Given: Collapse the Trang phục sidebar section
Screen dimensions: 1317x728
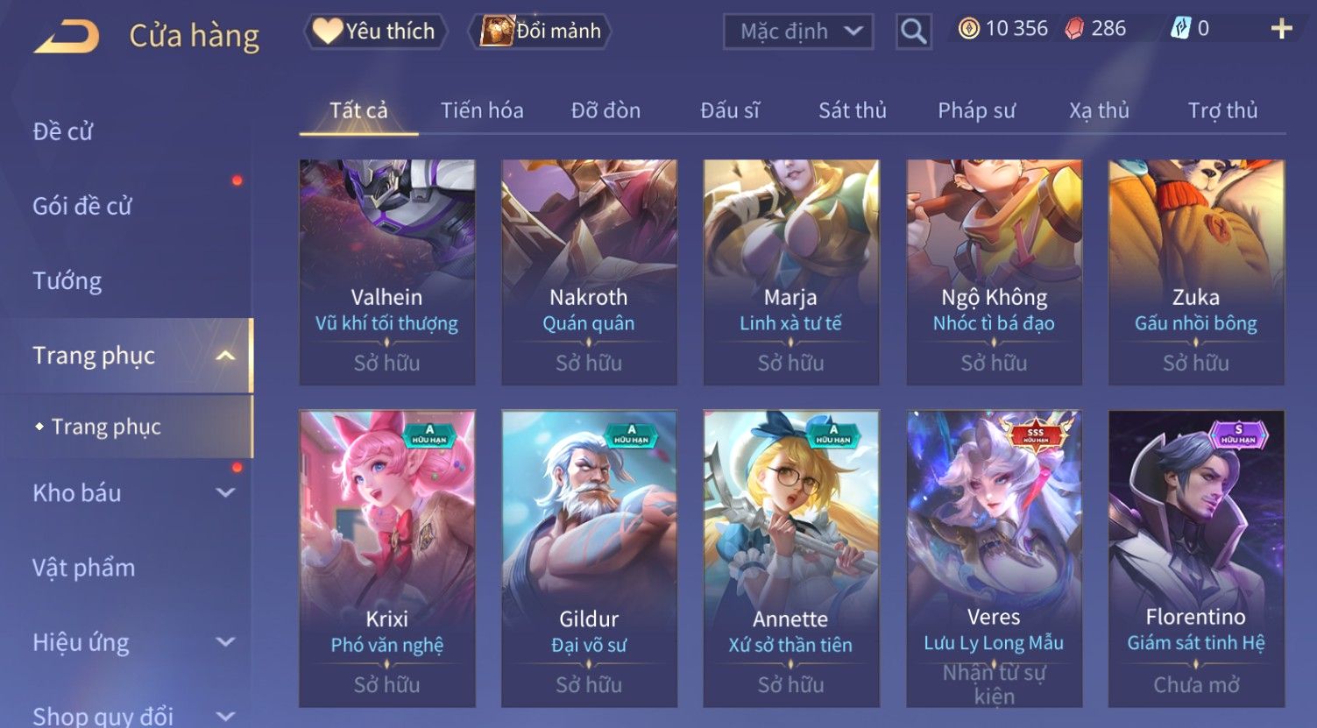Looking at the screenshot, I should 225,356.
